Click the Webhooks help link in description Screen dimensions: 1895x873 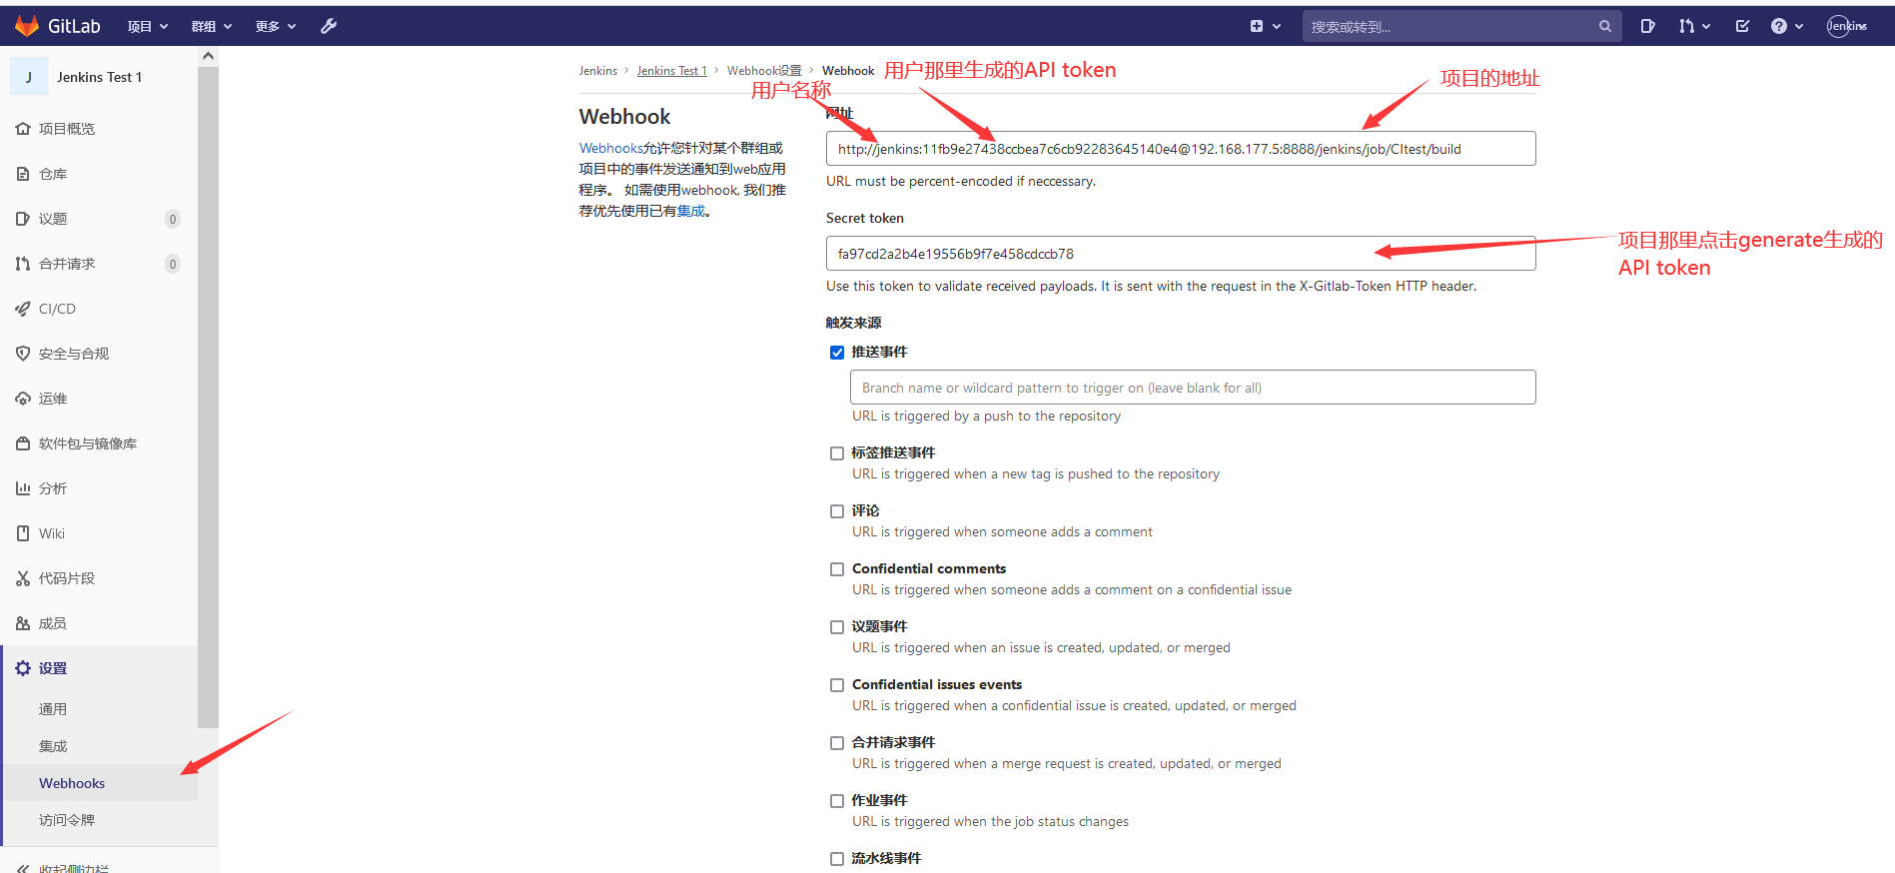click(x=611, y=148)
